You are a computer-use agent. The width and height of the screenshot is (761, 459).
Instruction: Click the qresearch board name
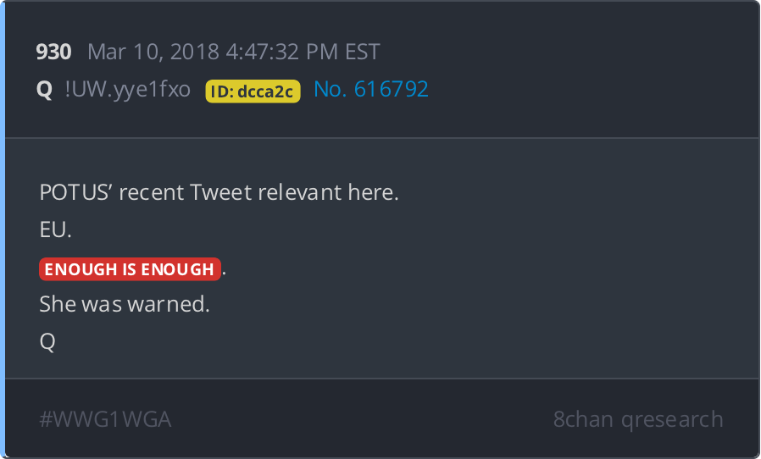coord(674,419)
